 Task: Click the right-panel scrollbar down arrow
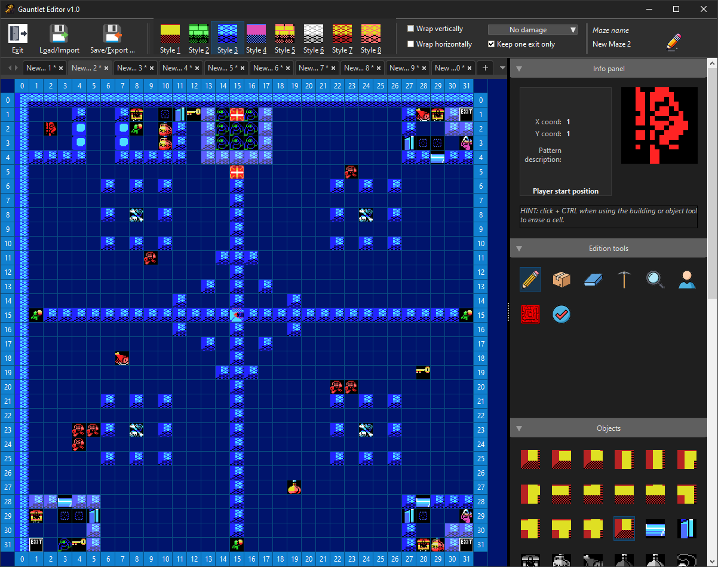tap(712, 561)
